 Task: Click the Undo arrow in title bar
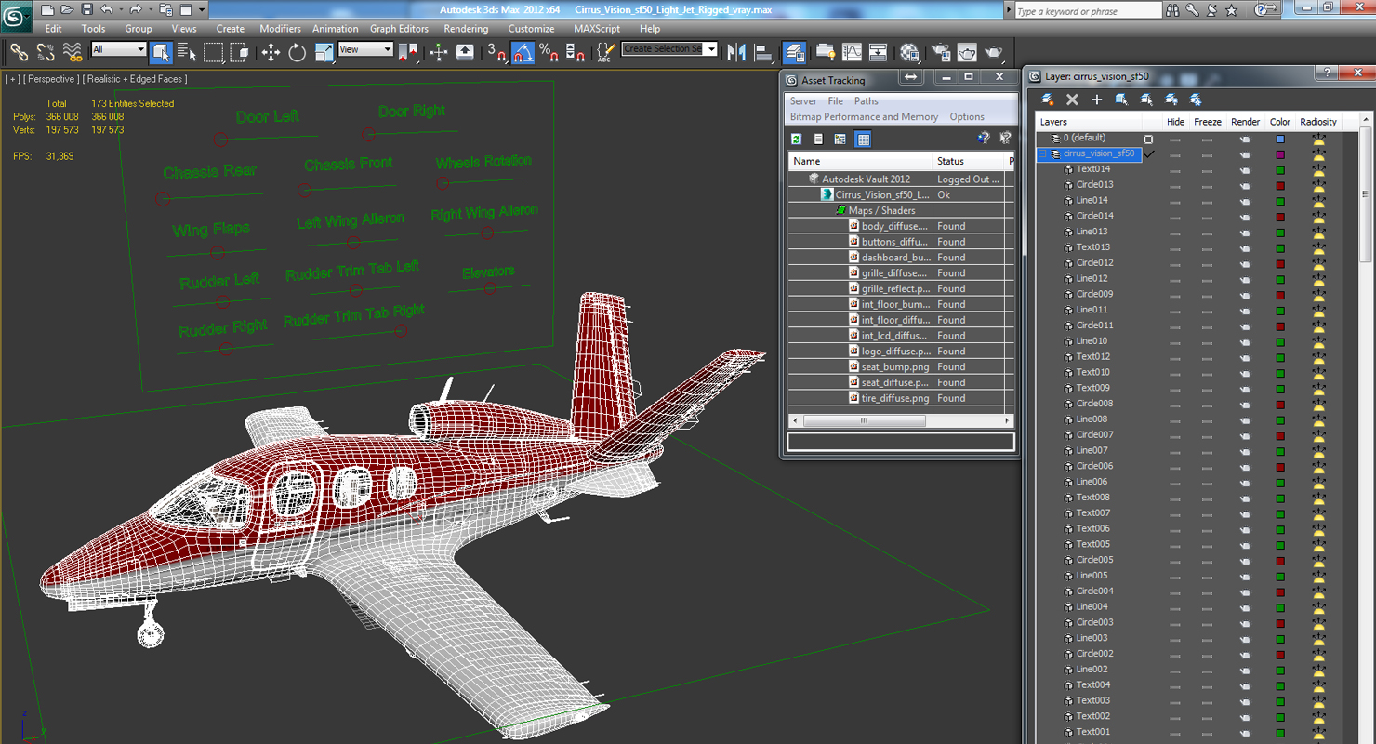(x=107, y=9)
